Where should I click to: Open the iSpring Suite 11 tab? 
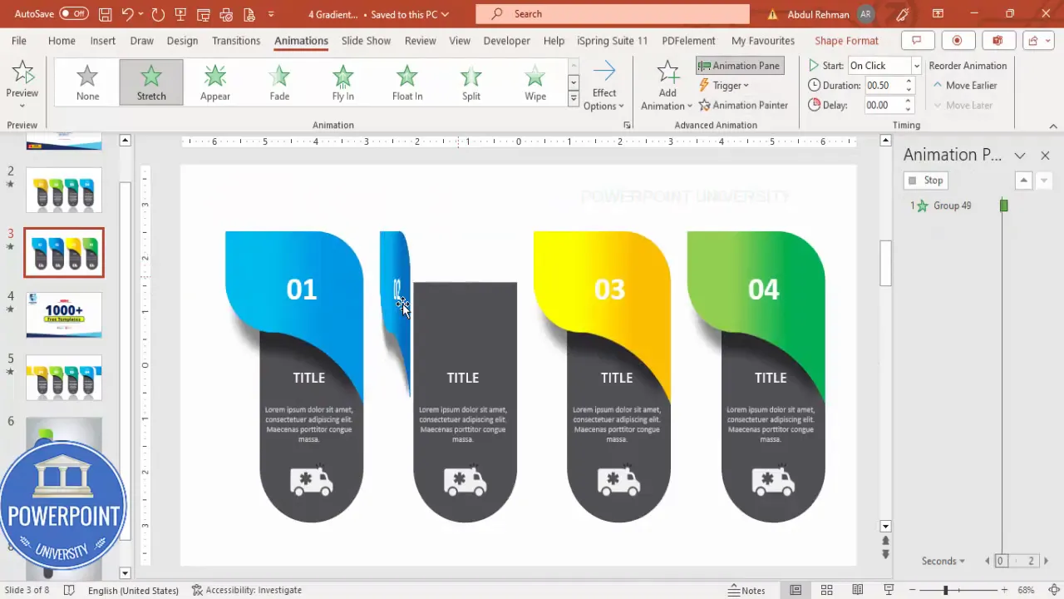click(x=612, y=40)
